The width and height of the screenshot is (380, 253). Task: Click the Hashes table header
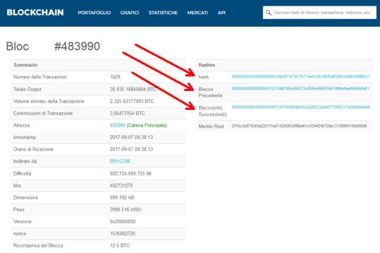click(208, 64)
